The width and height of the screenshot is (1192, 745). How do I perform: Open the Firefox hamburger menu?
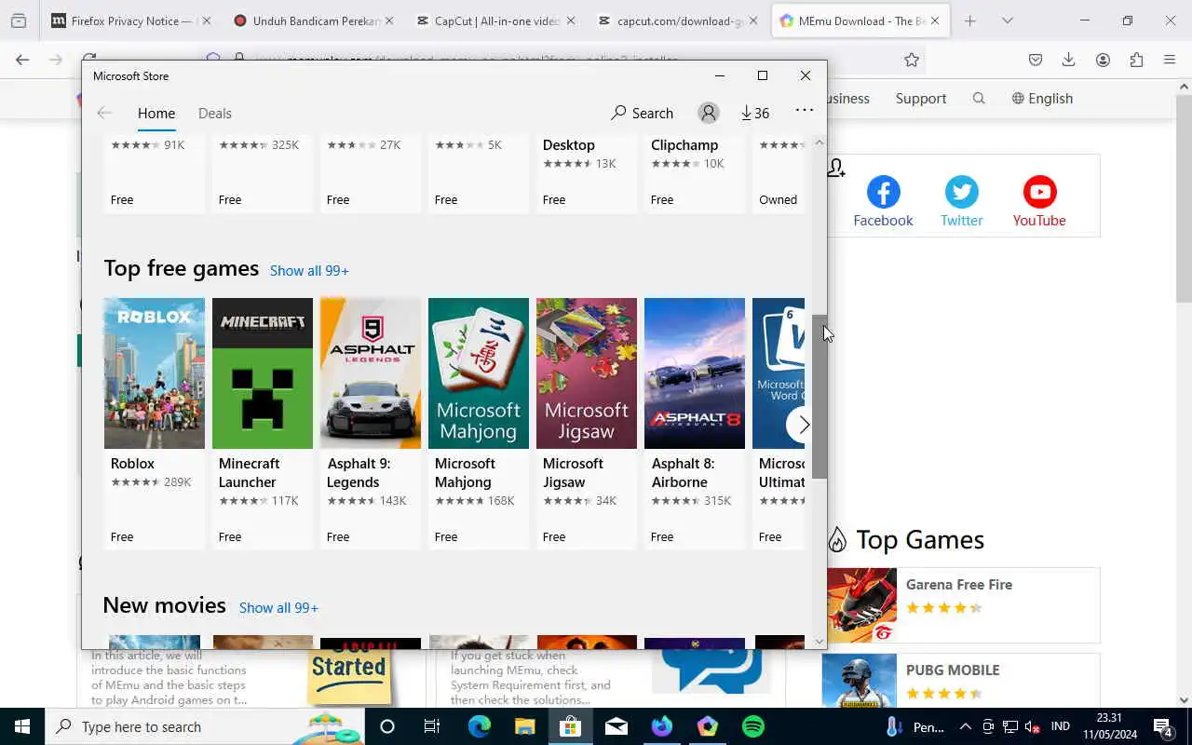point(1170,60)
